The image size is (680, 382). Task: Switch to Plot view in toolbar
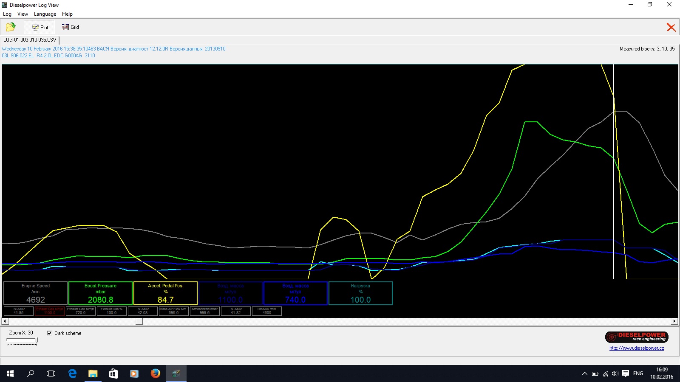pos(40,27)
